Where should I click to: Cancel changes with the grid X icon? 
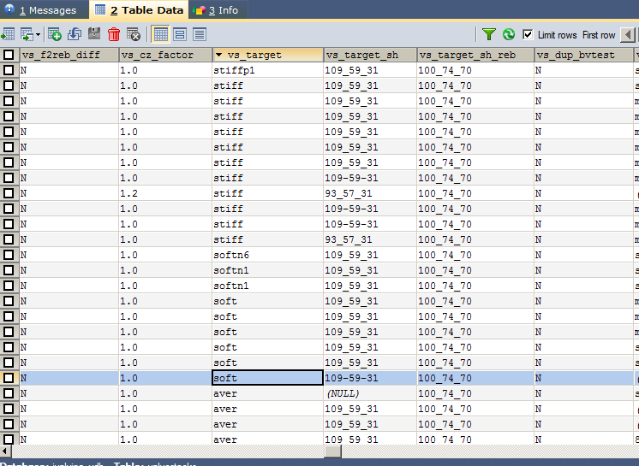pyautogui.click(x=134, y=34)
